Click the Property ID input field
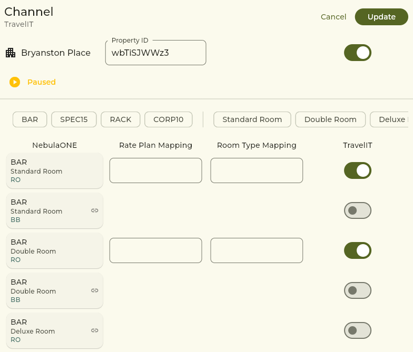Screen dimensions: 413x352 (156, 53)
